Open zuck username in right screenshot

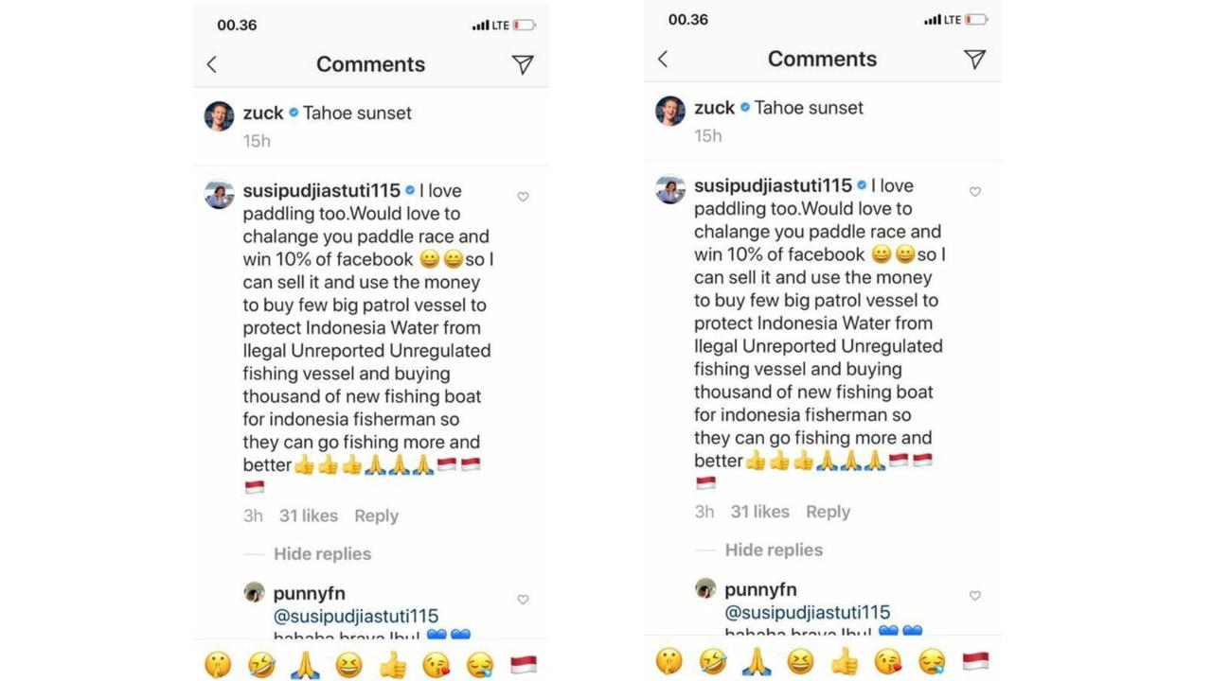714,108
